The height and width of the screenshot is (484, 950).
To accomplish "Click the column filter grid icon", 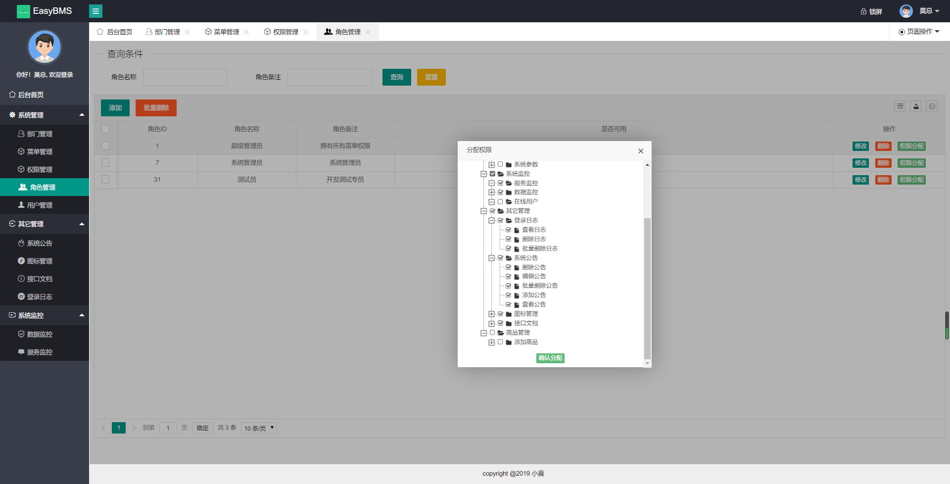I will (x=900, y=106).
